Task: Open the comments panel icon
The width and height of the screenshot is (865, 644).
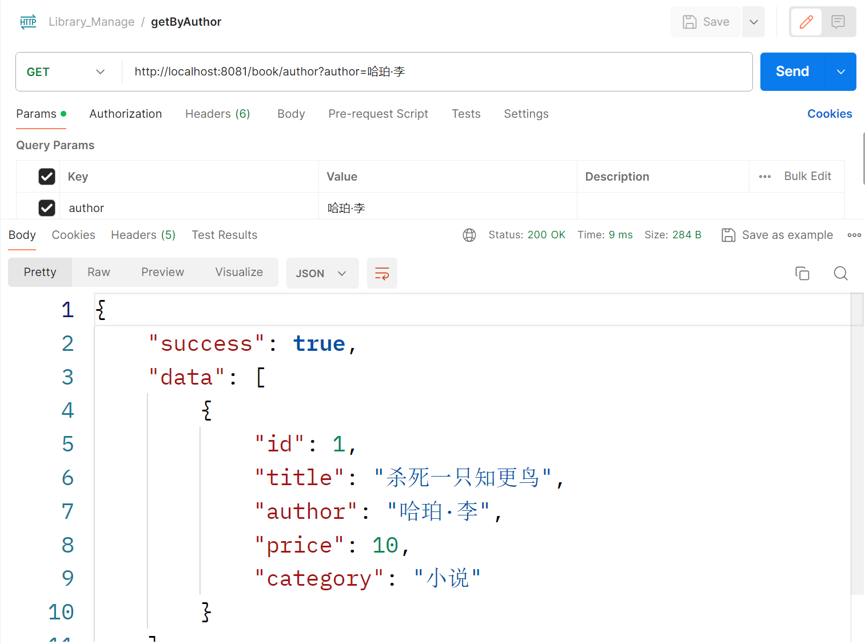Action: pyautogui.click(x=838, y=22)
